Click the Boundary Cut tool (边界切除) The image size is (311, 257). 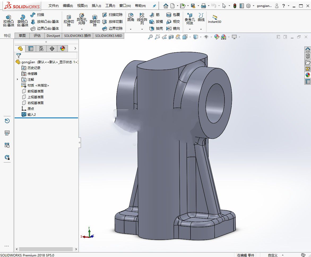click(113, 29)
